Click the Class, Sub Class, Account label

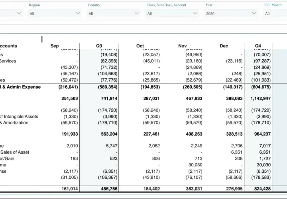[166, 5]
